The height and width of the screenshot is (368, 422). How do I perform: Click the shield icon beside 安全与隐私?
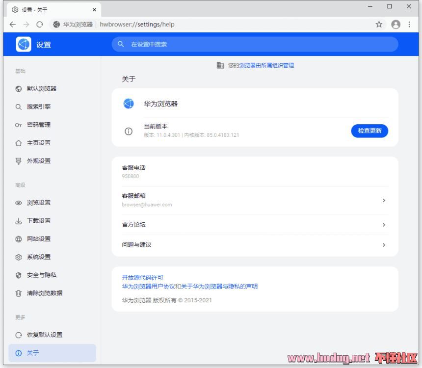coord(18,275)
